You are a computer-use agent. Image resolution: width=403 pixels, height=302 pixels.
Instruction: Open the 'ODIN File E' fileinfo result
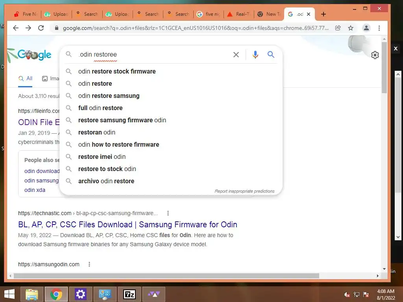[39, 122]
